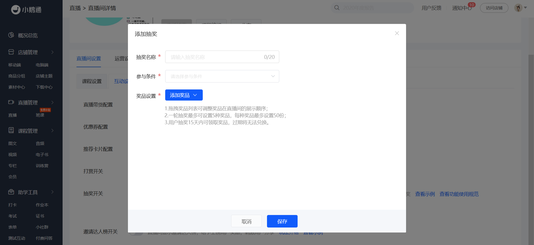Open 表单 in the sidebar

pyautogui.click(x=13, y=227)
